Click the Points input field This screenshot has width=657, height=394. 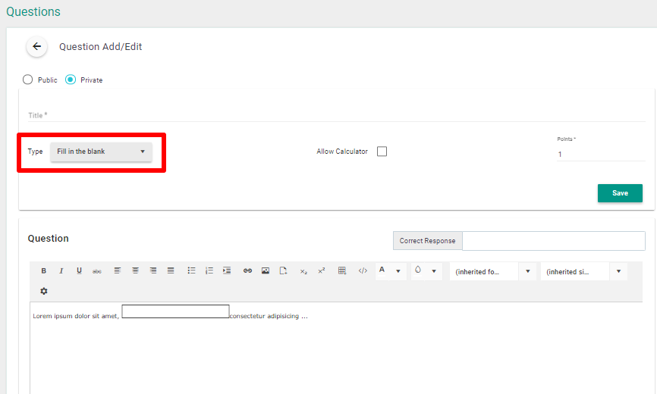click(601, 155)
